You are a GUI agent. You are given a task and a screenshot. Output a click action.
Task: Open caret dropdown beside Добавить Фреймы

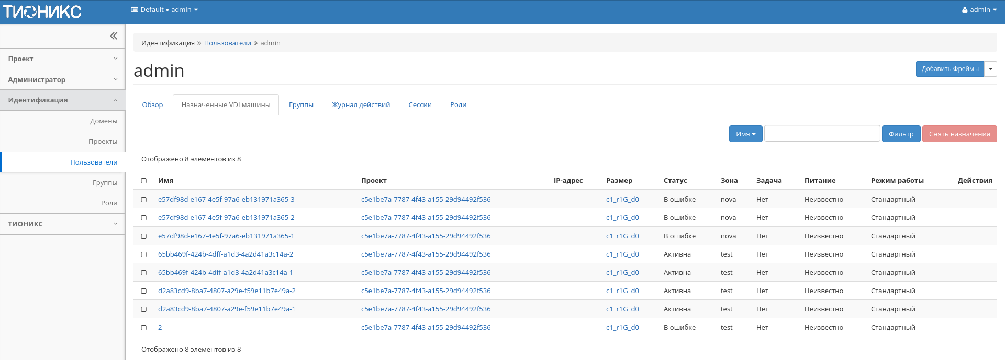pyautogui.click(x=990, y=69)
